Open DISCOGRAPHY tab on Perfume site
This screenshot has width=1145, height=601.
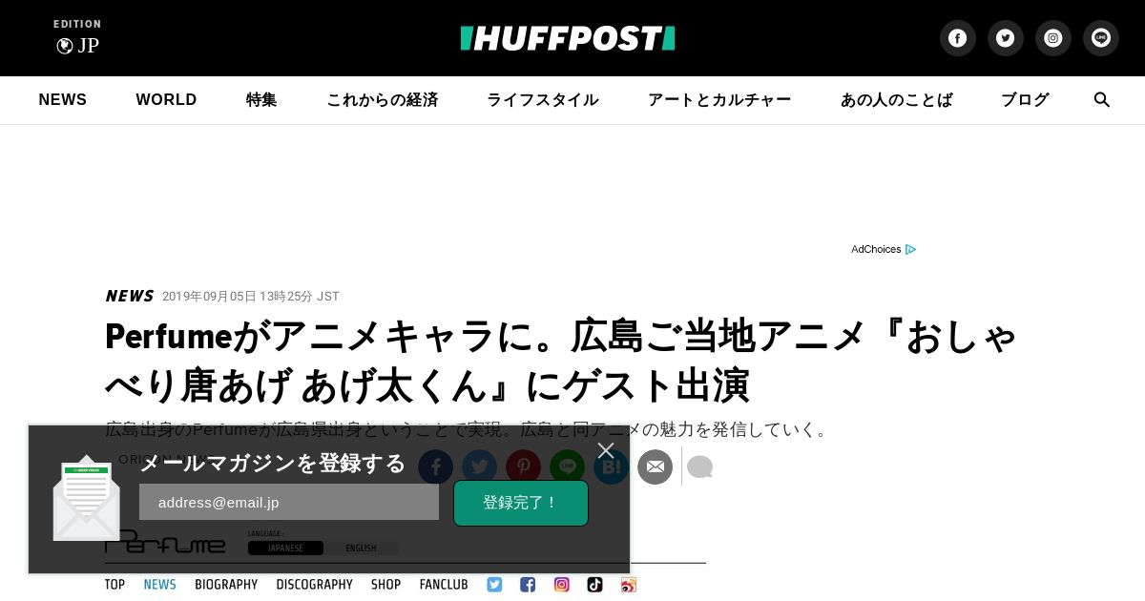tap(314, 585)
